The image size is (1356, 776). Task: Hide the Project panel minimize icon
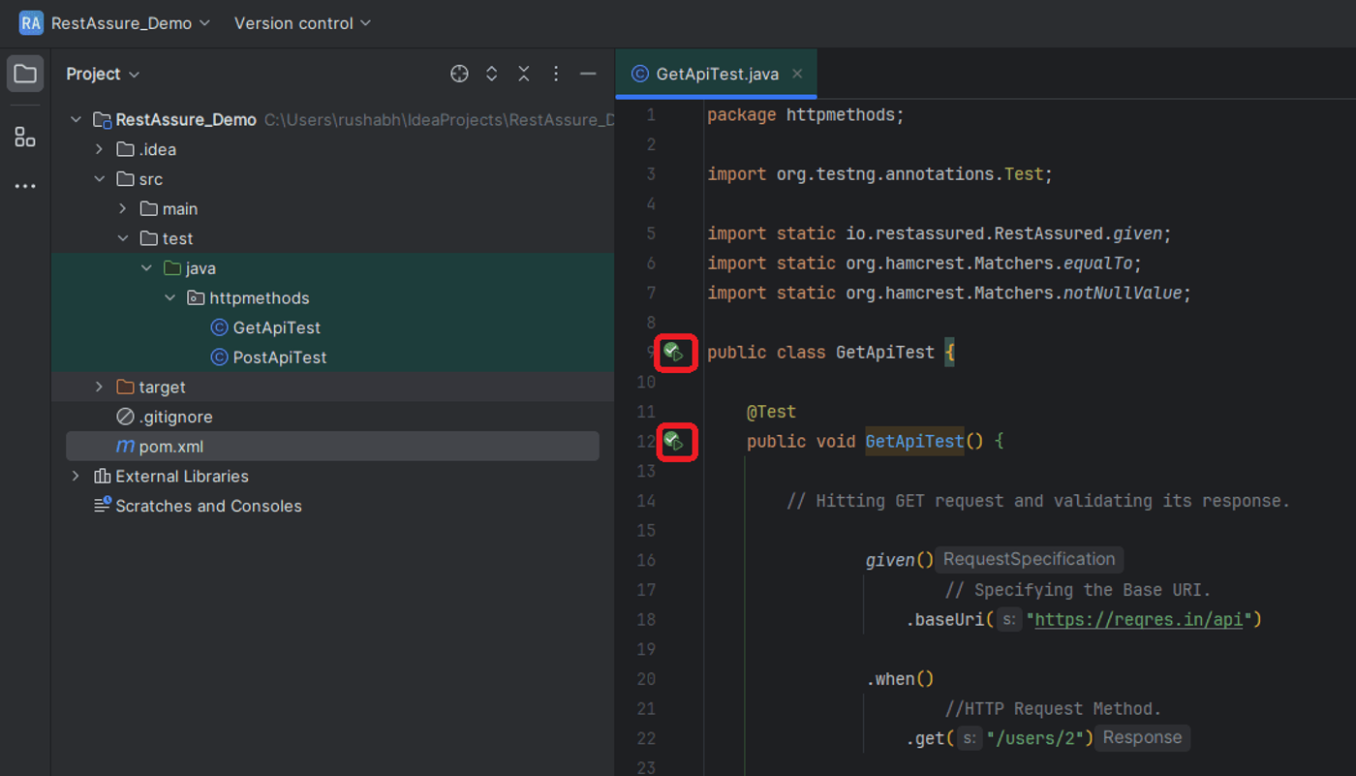tap(588, 74)
